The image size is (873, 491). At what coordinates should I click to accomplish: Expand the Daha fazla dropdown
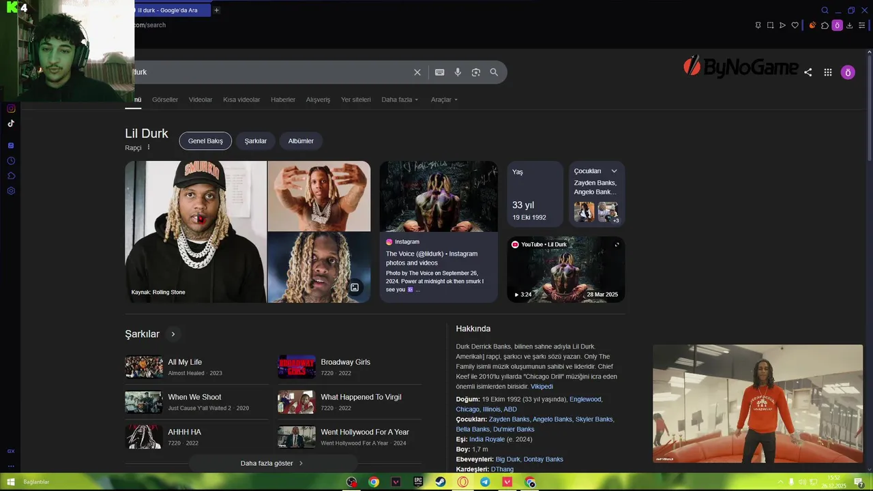pos(400,100)
